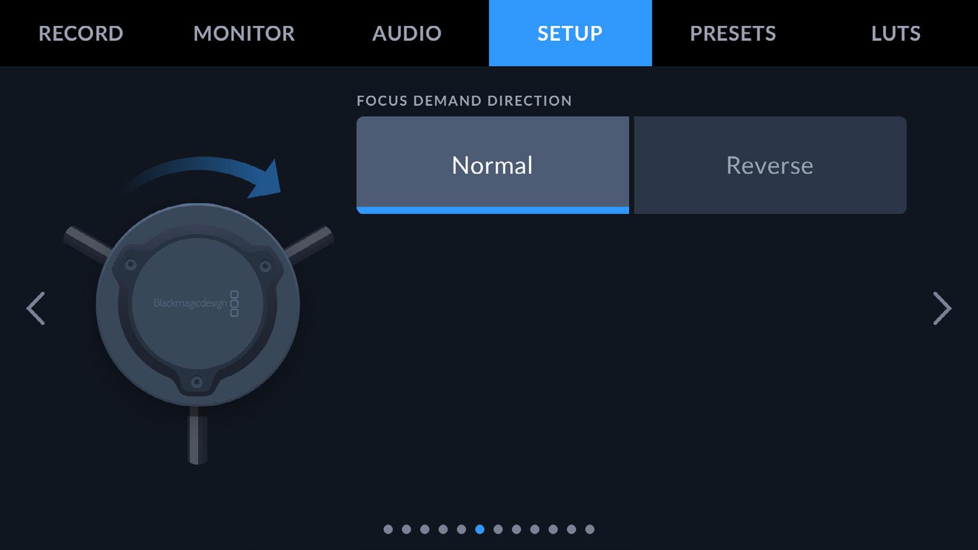The image size is (978, 550).
Task: Click the Blackmagicdesign logo on wheel
Action: (x=196, y=303)
